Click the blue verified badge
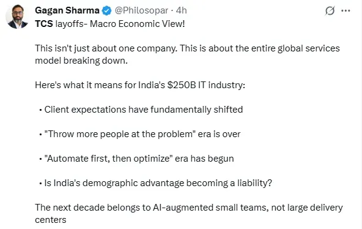The height and width of the screenshot is (229, 362). [x=106, y=10]
